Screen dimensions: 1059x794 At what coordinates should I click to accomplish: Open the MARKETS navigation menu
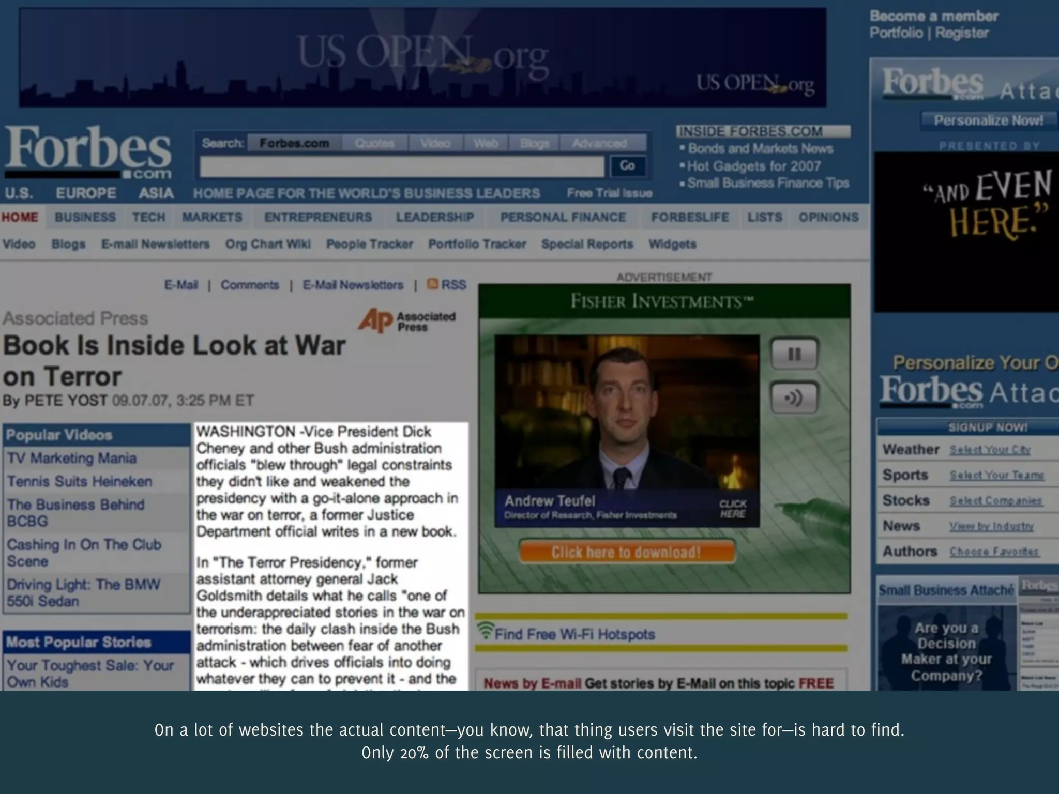[212, 217]
